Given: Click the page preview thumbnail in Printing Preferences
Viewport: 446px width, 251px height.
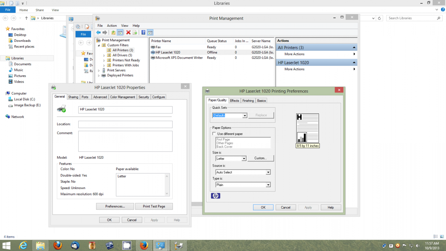Looking at the screenshot, I should coord(308,128).
